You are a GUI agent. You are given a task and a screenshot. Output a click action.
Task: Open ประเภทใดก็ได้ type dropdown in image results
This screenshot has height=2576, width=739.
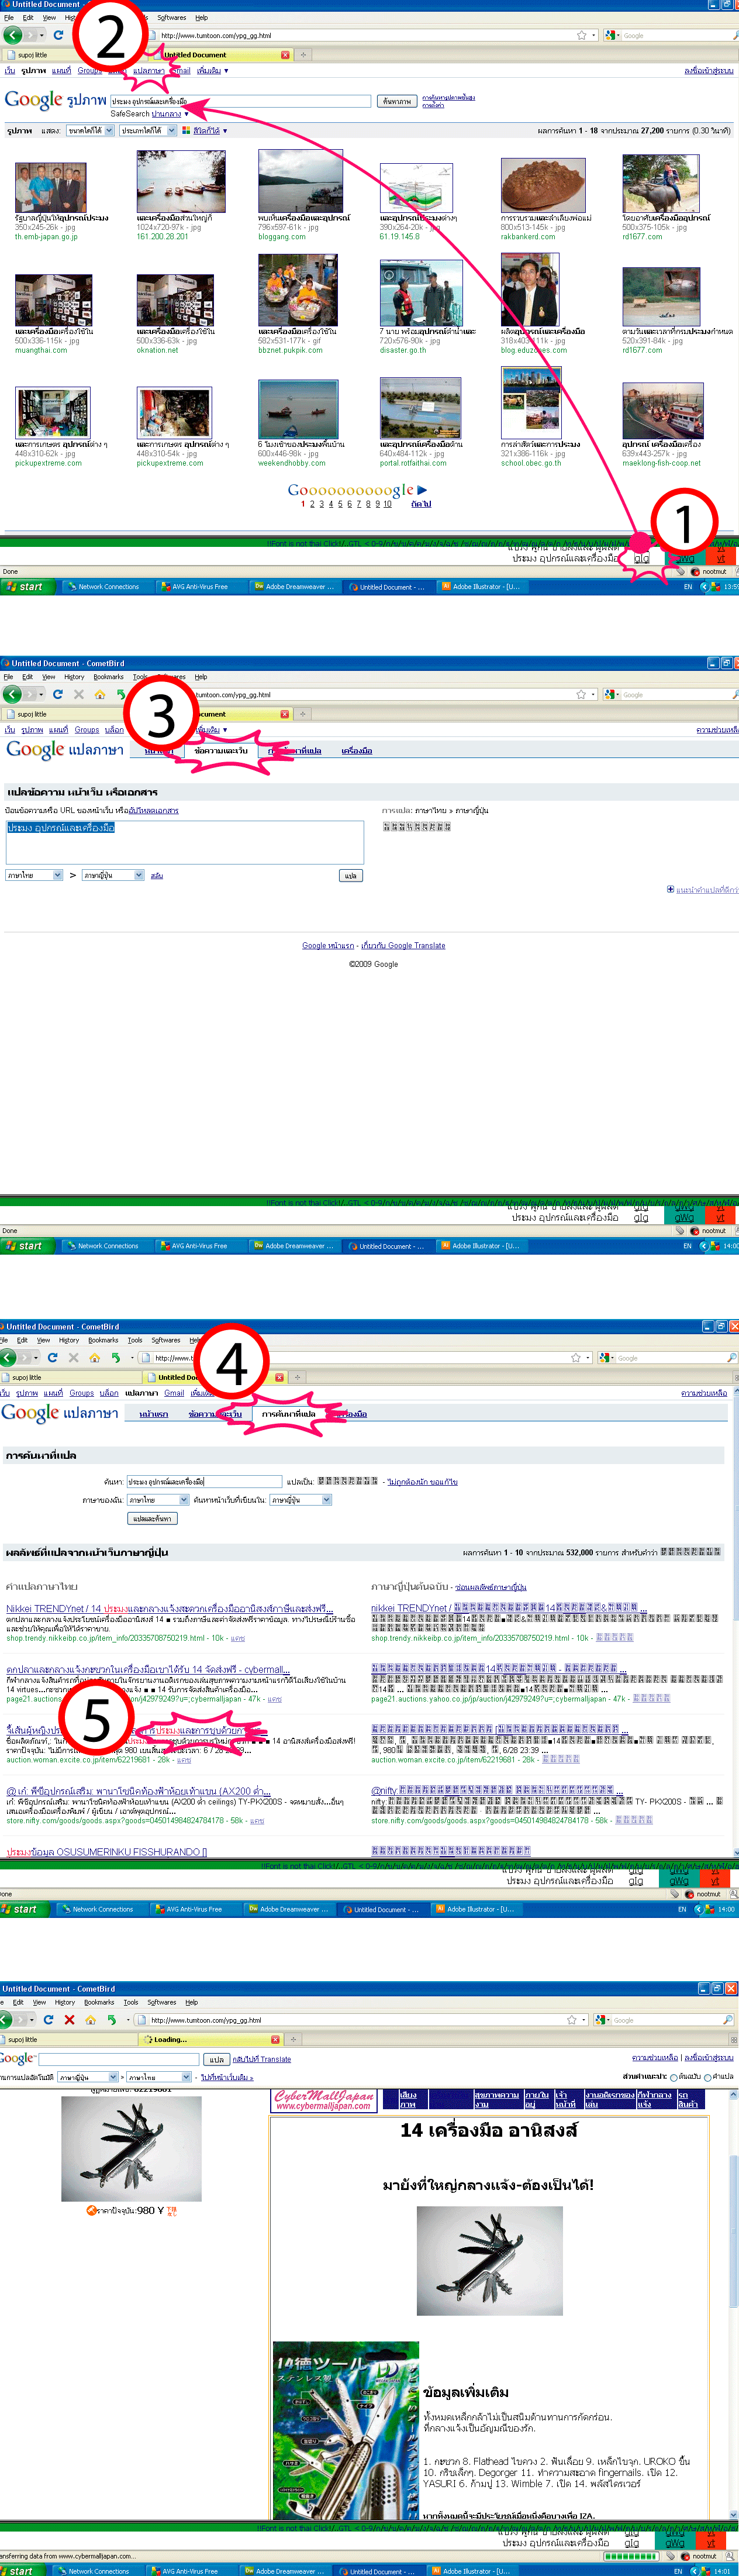click(147, 130)
